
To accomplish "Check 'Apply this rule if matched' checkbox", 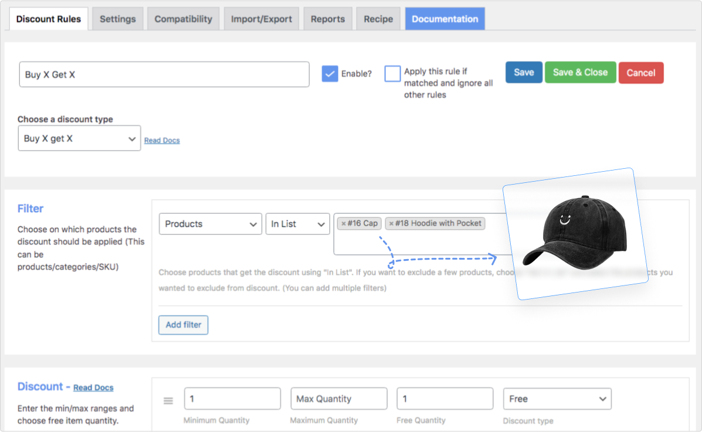I will coord(392,73).
